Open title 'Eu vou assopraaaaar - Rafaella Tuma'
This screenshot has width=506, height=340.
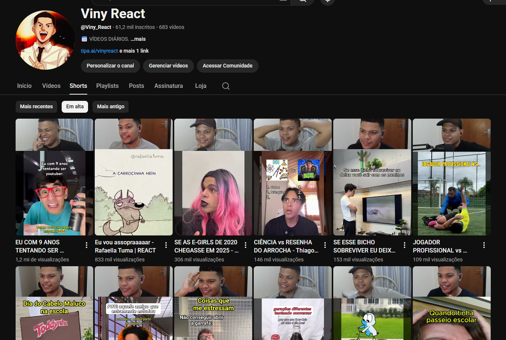click(x=125, y=246)
